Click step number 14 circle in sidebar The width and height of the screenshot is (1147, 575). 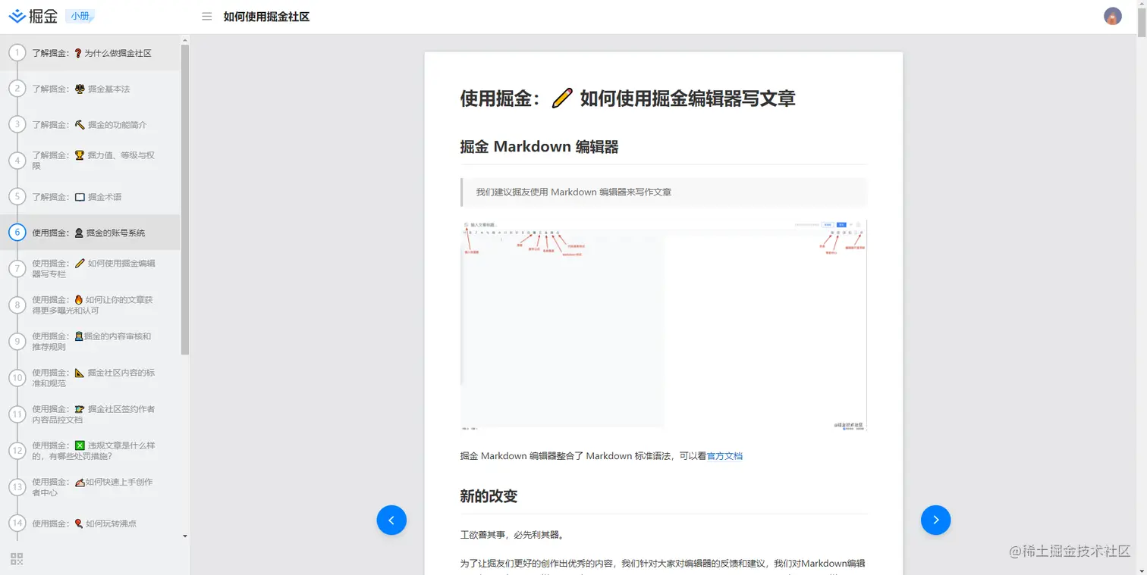[17, 523]
